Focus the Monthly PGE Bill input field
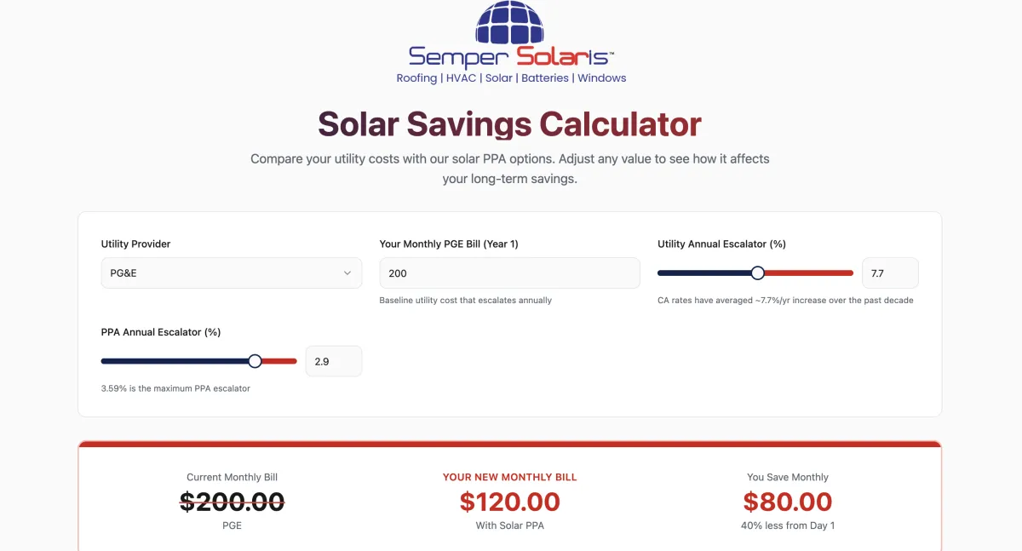1022x551 pixels. click(x=508, y=273)
